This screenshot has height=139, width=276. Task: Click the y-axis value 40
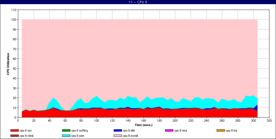pyautogui.click(x=15, y=78)
